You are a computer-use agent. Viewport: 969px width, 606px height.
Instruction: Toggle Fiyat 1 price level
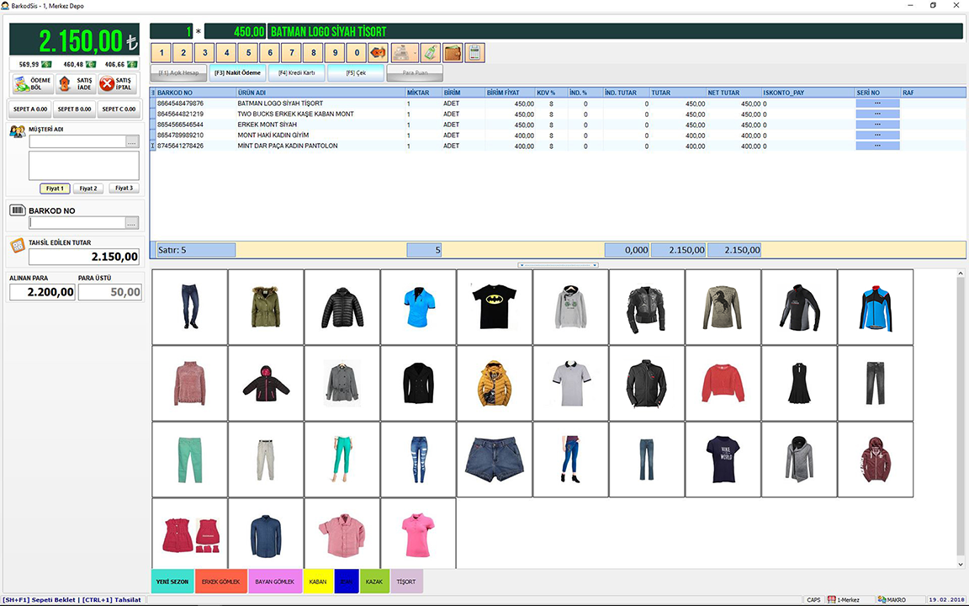coord(55,189)
